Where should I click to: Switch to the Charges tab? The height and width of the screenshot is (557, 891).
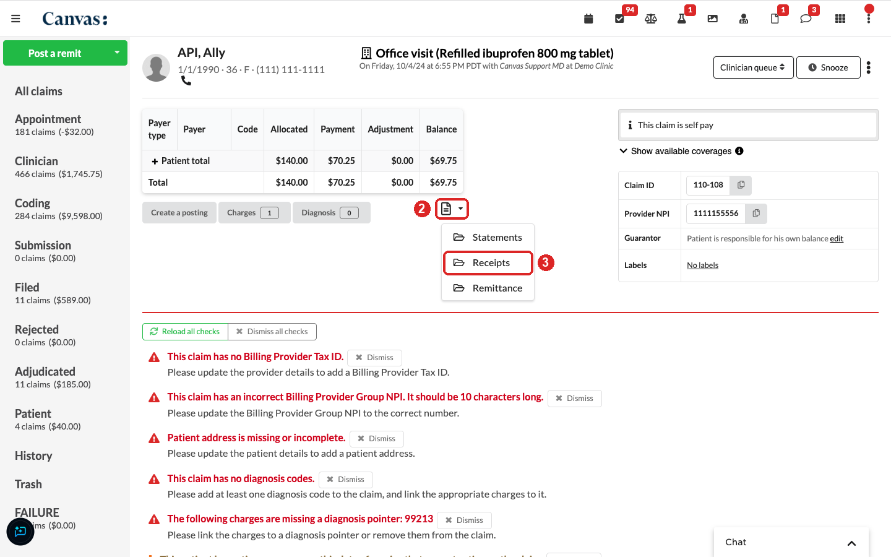pos(254,213)
